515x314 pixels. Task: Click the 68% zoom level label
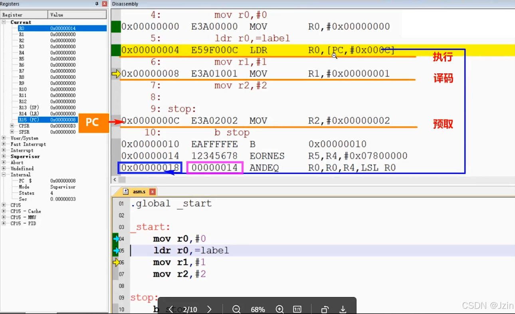(x=258, y=310)
